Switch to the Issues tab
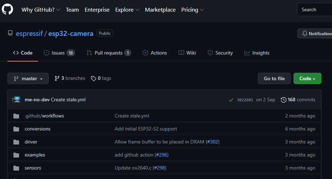Viewport: 332px width, 179px height. pyautogui.click(x=59, y=53)
